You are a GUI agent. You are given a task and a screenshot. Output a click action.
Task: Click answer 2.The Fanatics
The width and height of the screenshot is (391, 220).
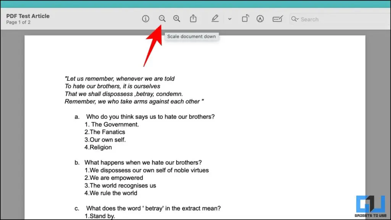(105, 132)
